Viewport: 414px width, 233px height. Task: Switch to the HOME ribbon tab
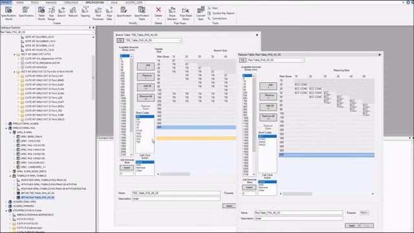[x=20, y=3]
